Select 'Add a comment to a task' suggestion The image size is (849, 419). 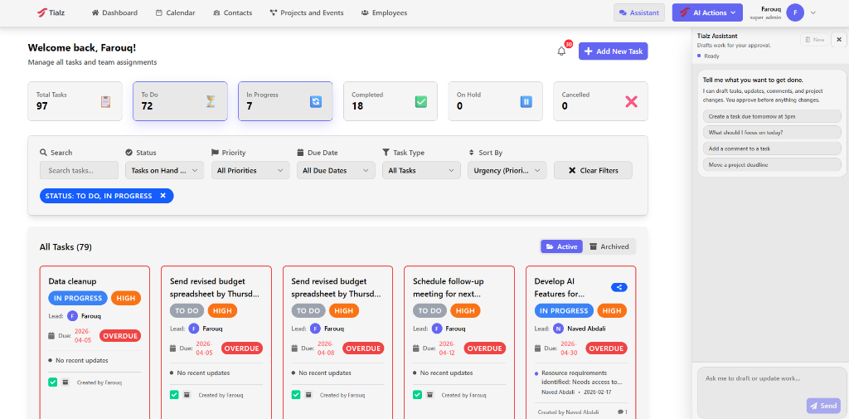click(x=772, y=148)
